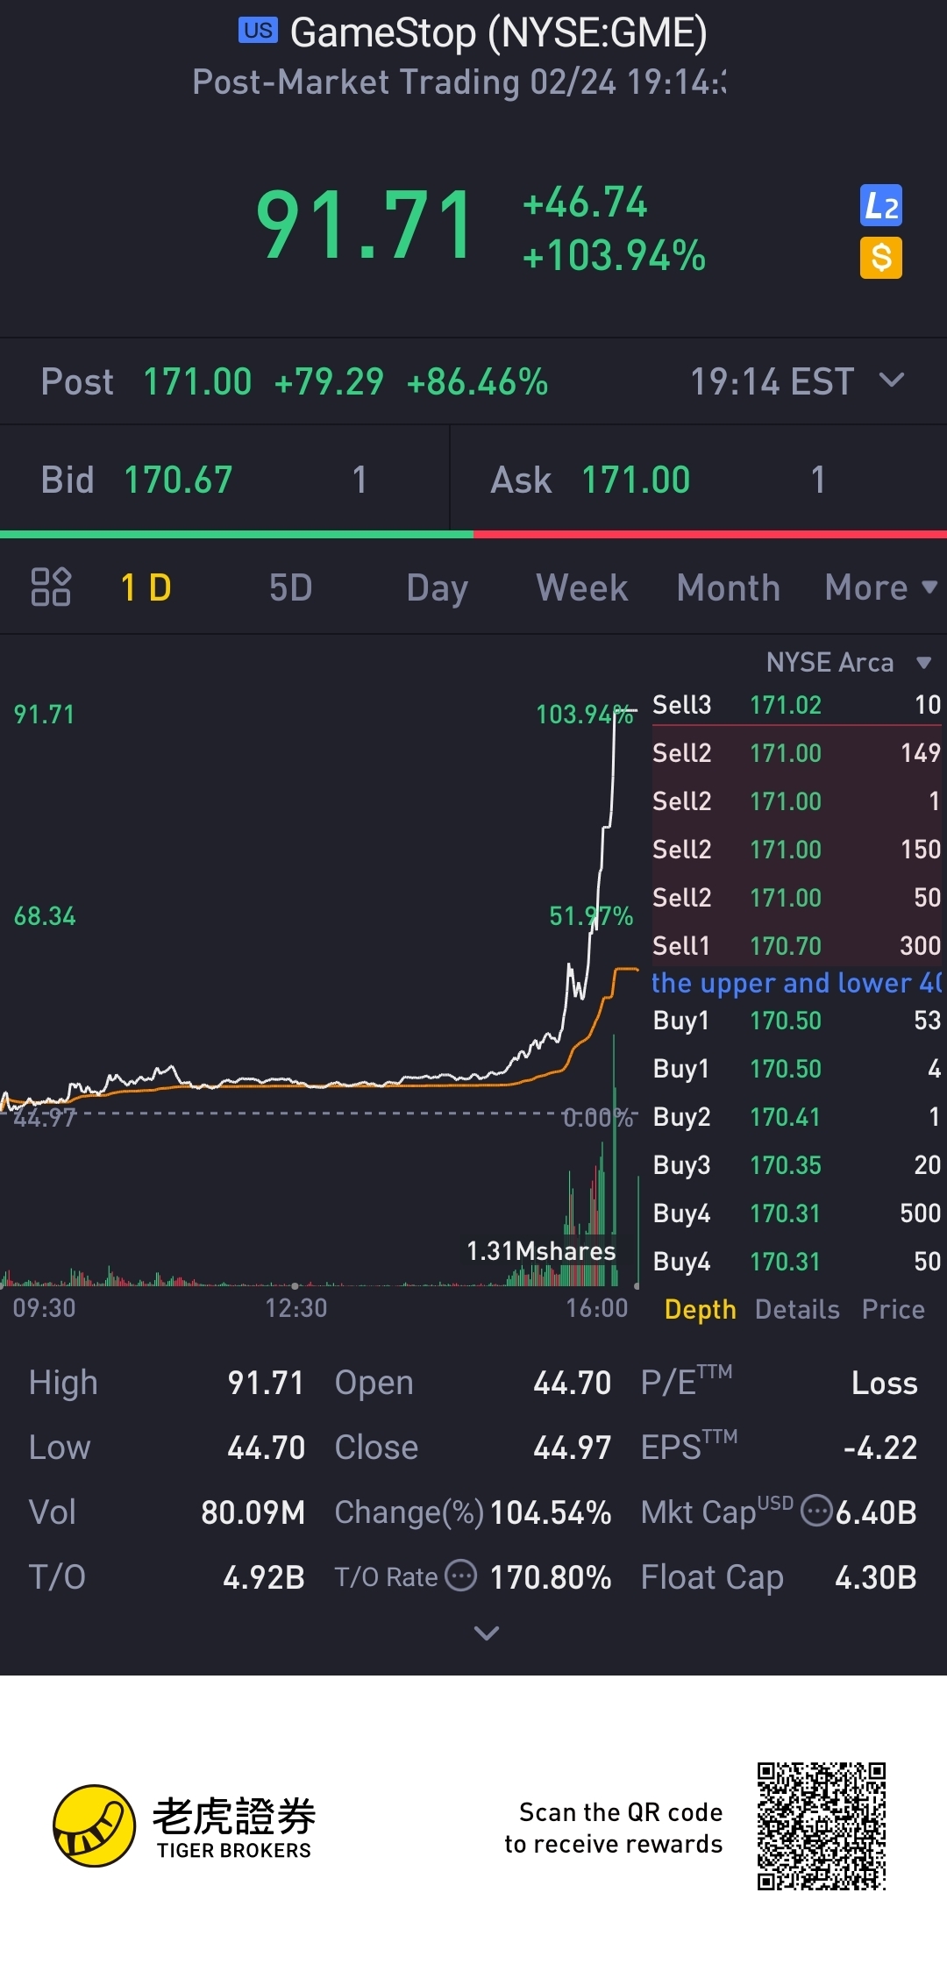
Task: Open the NYSE Arca exchange selector
Action: pyautogui.click(x=848, y=662)
